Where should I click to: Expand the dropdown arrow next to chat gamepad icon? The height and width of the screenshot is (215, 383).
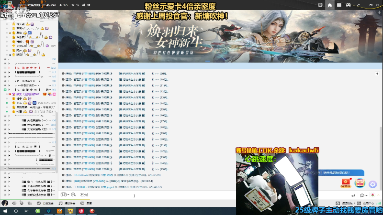point(68,194)
